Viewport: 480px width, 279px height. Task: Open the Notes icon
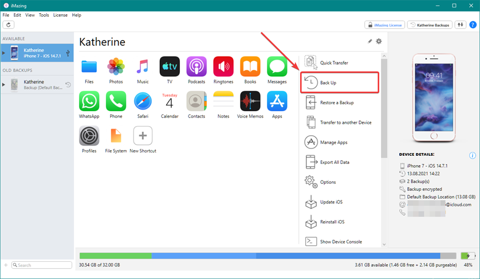click(x=223, y=101)
